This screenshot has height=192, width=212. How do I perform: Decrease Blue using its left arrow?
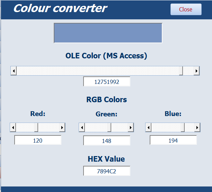point(148,127)
